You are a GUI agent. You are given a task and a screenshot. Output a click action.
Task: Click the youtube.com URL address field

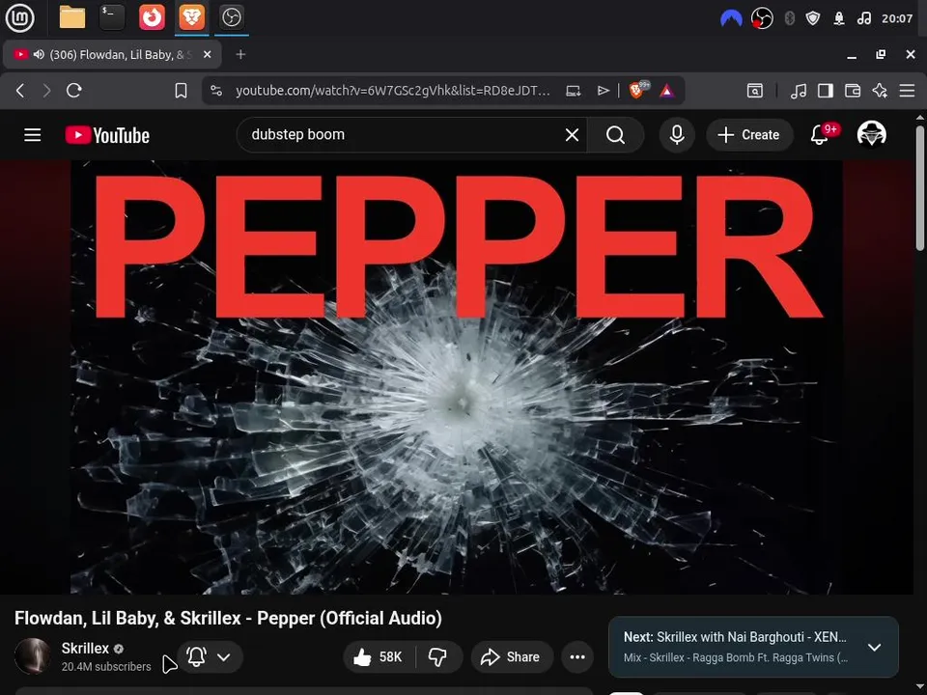click(393, 91)
